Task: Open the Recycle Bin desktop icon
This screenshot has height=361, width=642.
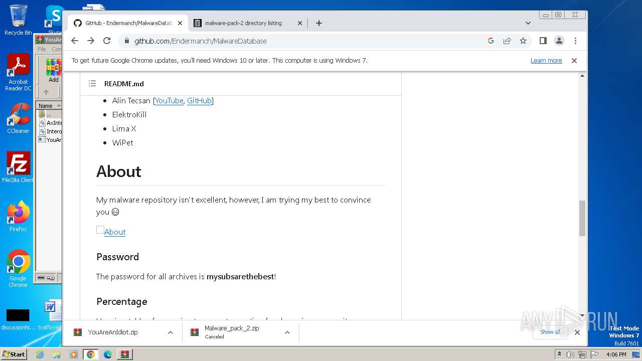Action: point(18,20)
